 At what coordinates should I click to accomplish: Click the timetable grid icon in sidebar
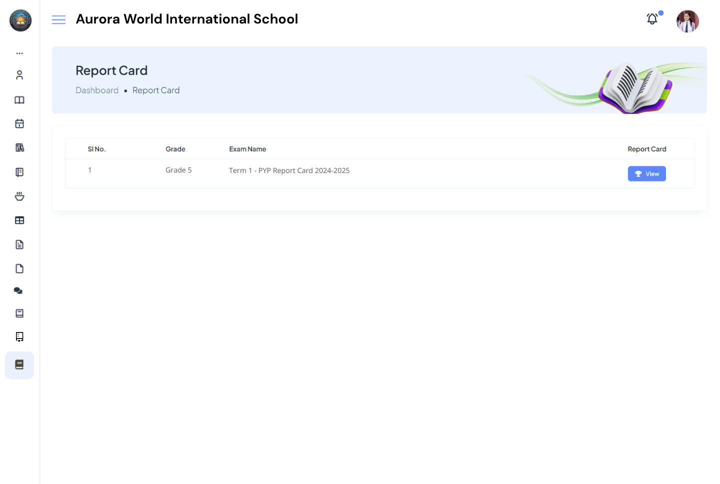coord(19,220)
